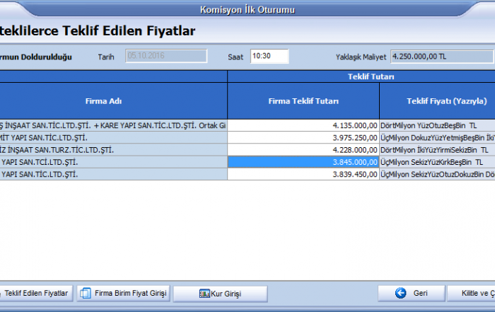The image size is (495, 312).
Task: Click the Komisyon İlk Oturumu title bar
Action: [248, 10]
